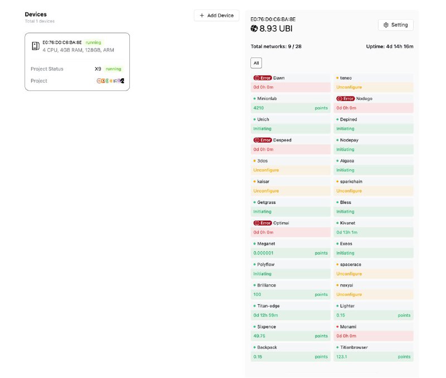Click the points link next to Minionlab's 4210
446x378 pixels.
[x=321, y=108]
